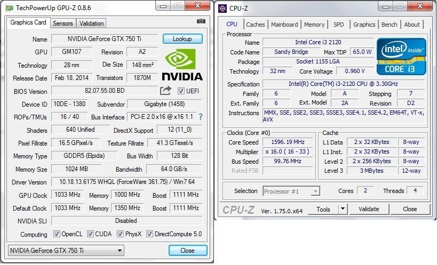Click the Max TDP value 65.0 W
The height and width of the screenshot is (265, 437).
[362, 52]
